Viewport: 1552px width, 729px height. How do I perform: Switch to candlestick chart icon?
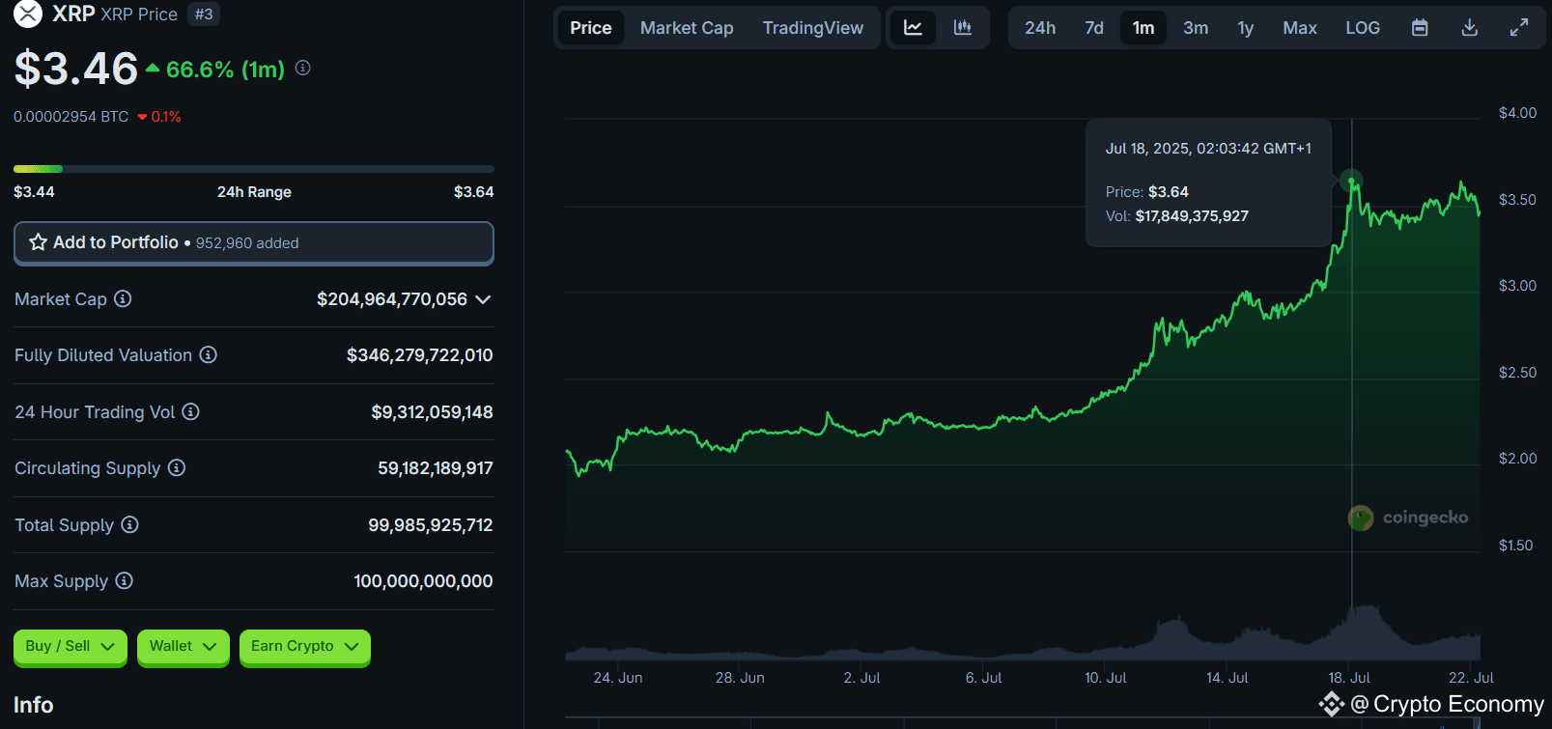963,28
